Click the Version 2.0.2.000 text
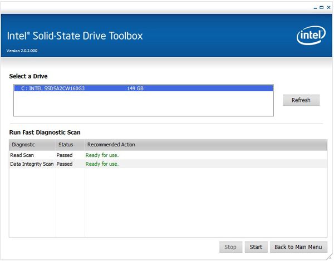 pos(22,51)
